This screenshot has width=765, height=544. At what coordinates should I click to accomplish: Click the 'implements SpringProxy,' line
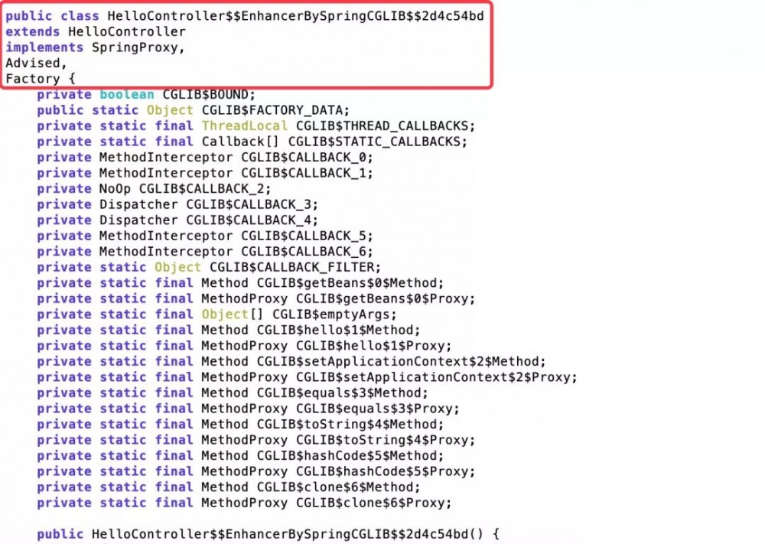click(x=95, y=47)
